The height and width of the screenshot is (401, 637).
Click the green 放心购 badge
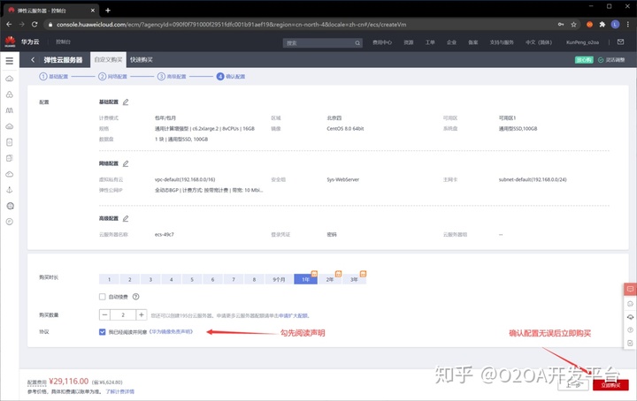[x=584, y=59]
